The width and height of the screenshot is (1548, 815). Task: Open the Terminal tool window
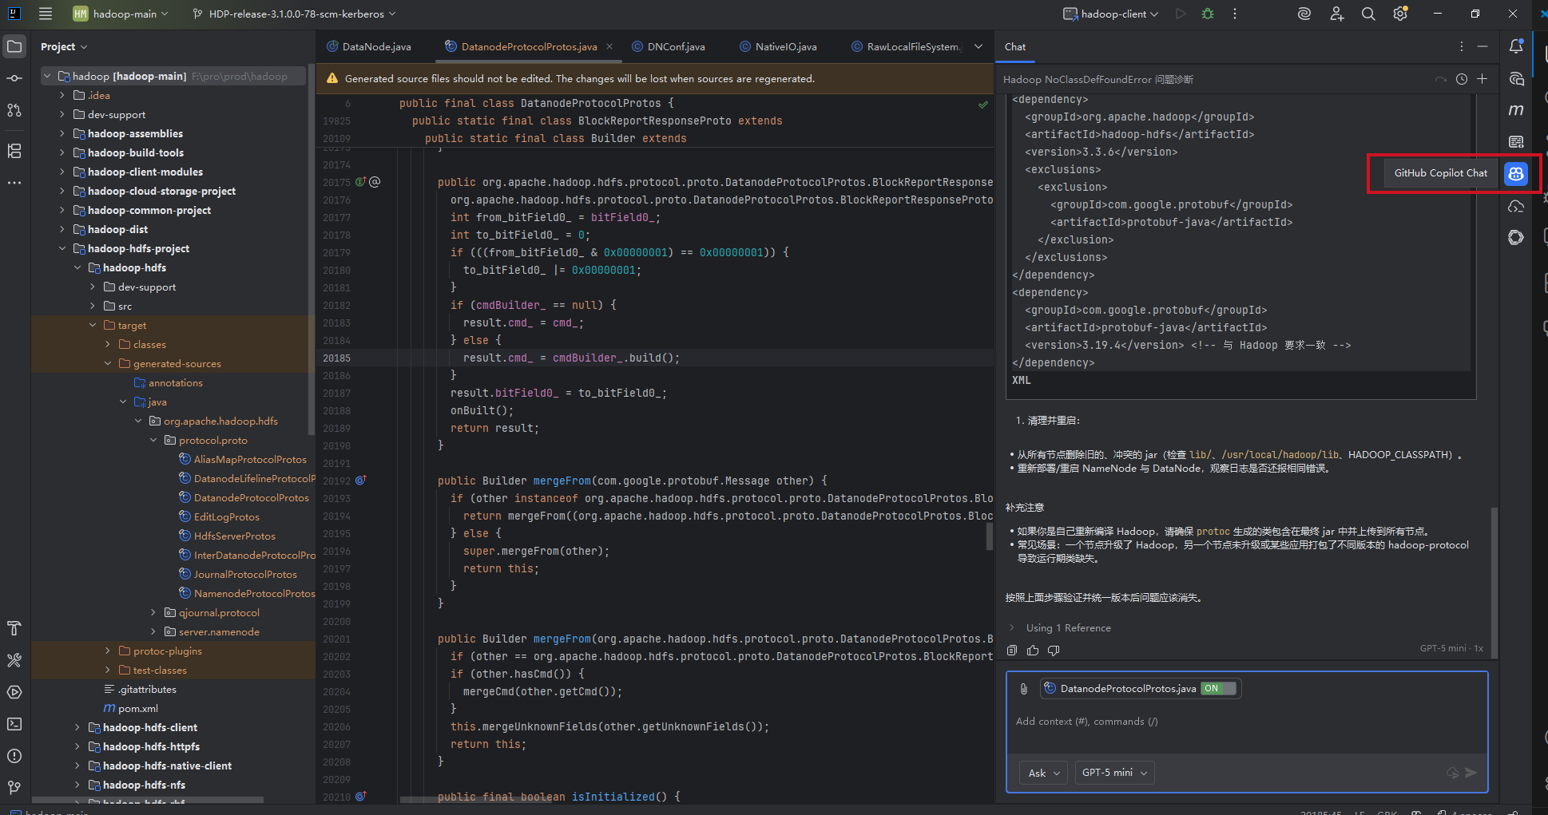(14, 724)
